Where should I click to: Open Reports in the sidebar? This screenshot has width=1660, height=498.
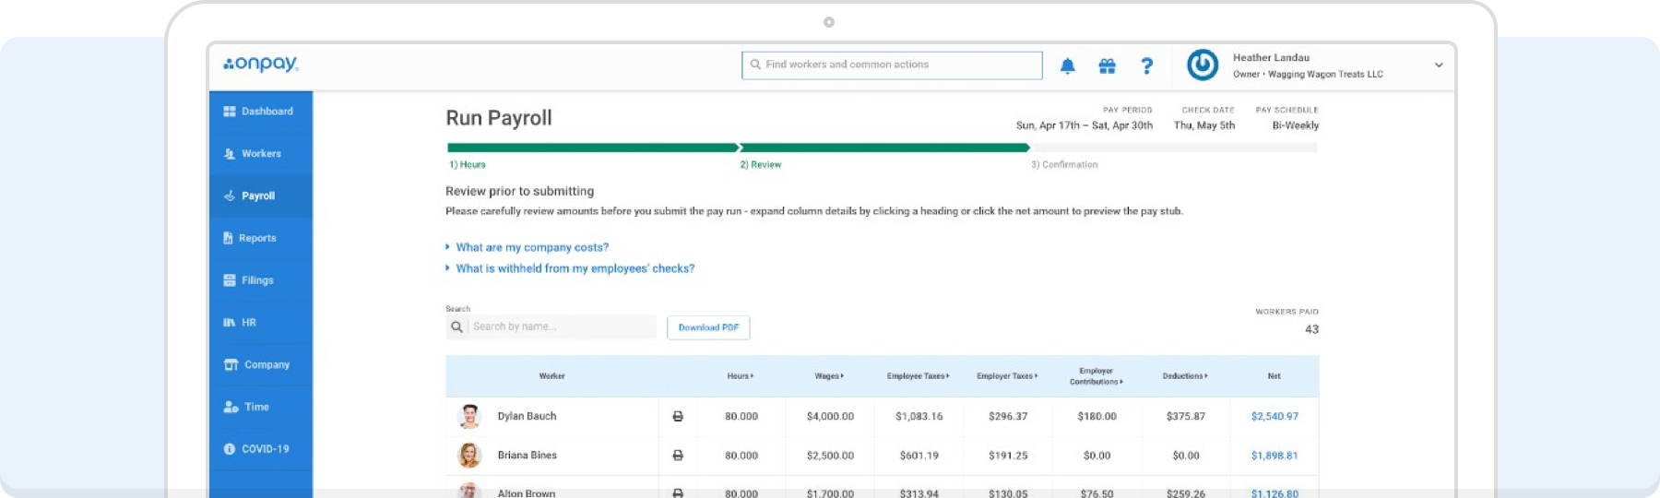click(x=261, y=238)
